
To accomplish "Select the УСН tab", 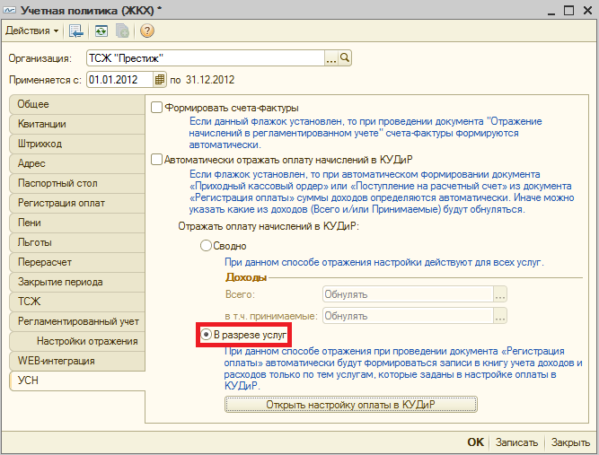I will pyautogui.click(x=77, y=381).
